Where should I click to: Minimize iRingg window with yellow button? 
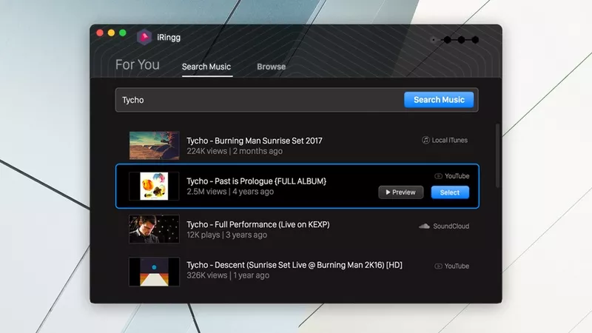[112, 33]
